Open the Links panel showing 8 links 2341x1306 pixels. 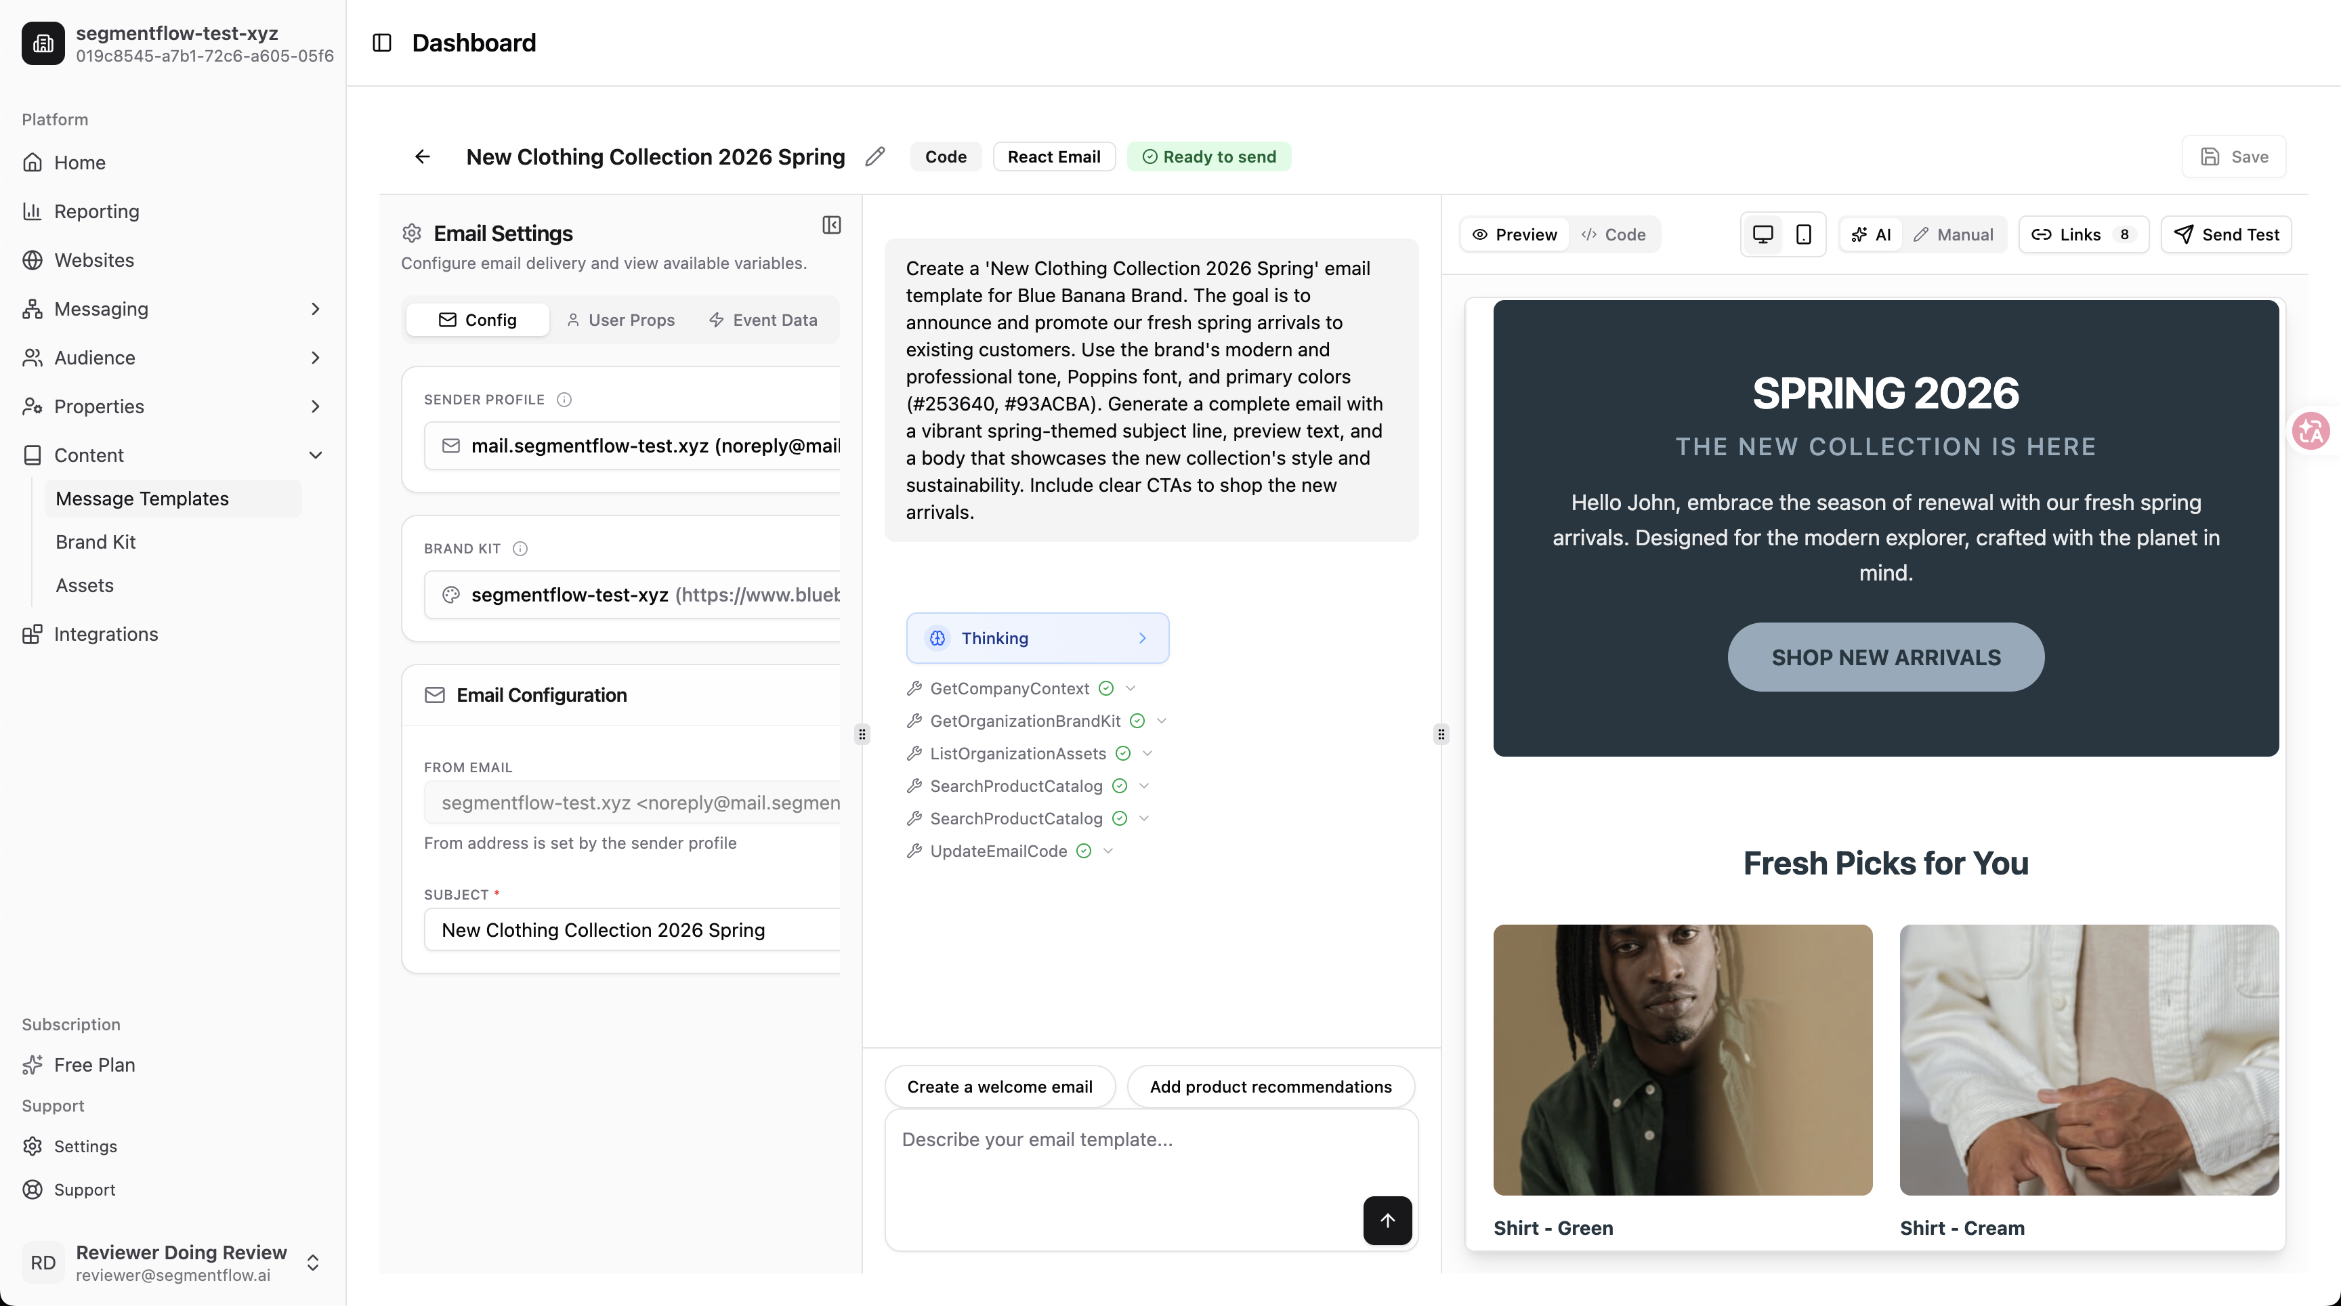[x=2083, y=234]
